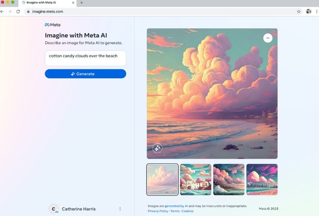
Task: Click the prompt text input field
Action: coord(85,58)
